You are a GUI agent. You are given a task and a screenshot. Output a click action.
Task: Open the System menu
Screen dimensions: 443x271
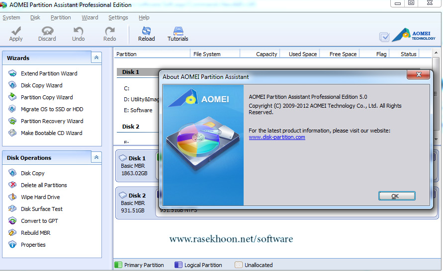(11, 17)
